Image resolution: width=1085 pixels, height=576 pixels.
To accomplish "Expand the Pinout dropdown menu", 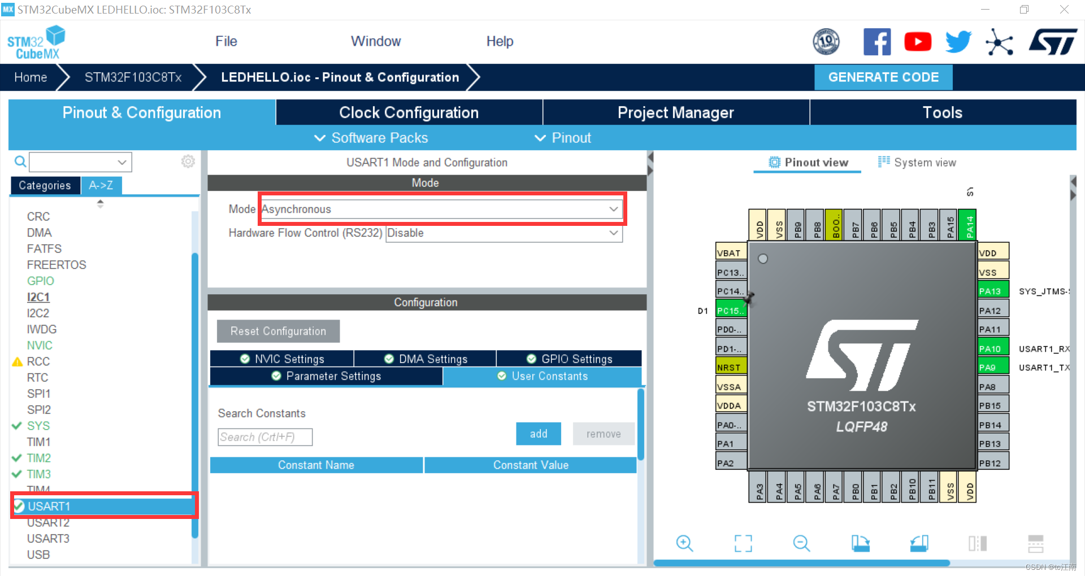I will tap(563, 138).
